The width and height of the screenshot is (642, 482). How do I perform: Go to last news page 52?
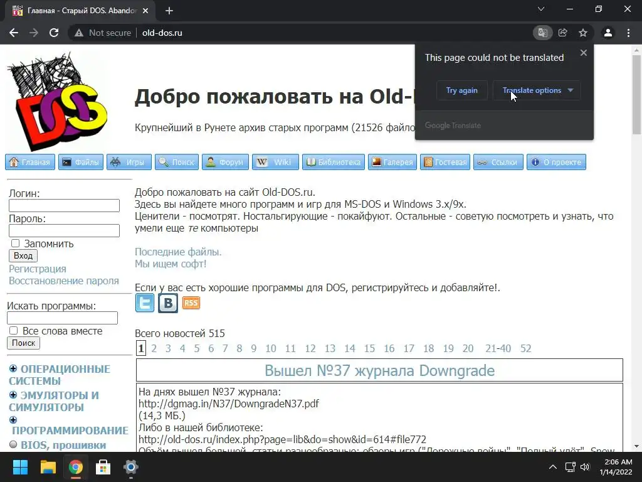point(526,348)
